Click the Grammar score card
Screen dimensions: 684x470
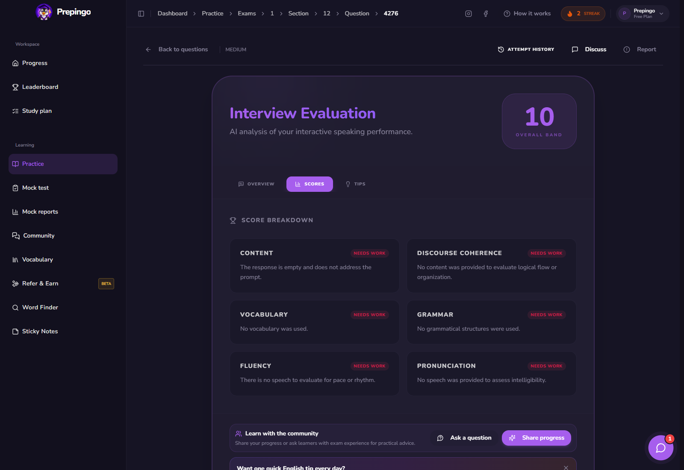coord(492,322)
